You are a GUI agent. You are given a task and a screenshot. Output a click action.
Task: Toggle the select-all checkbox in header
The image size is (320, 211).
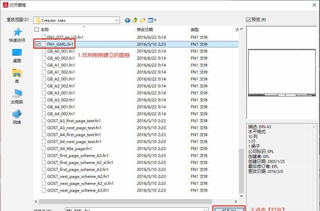pos(37,30)
